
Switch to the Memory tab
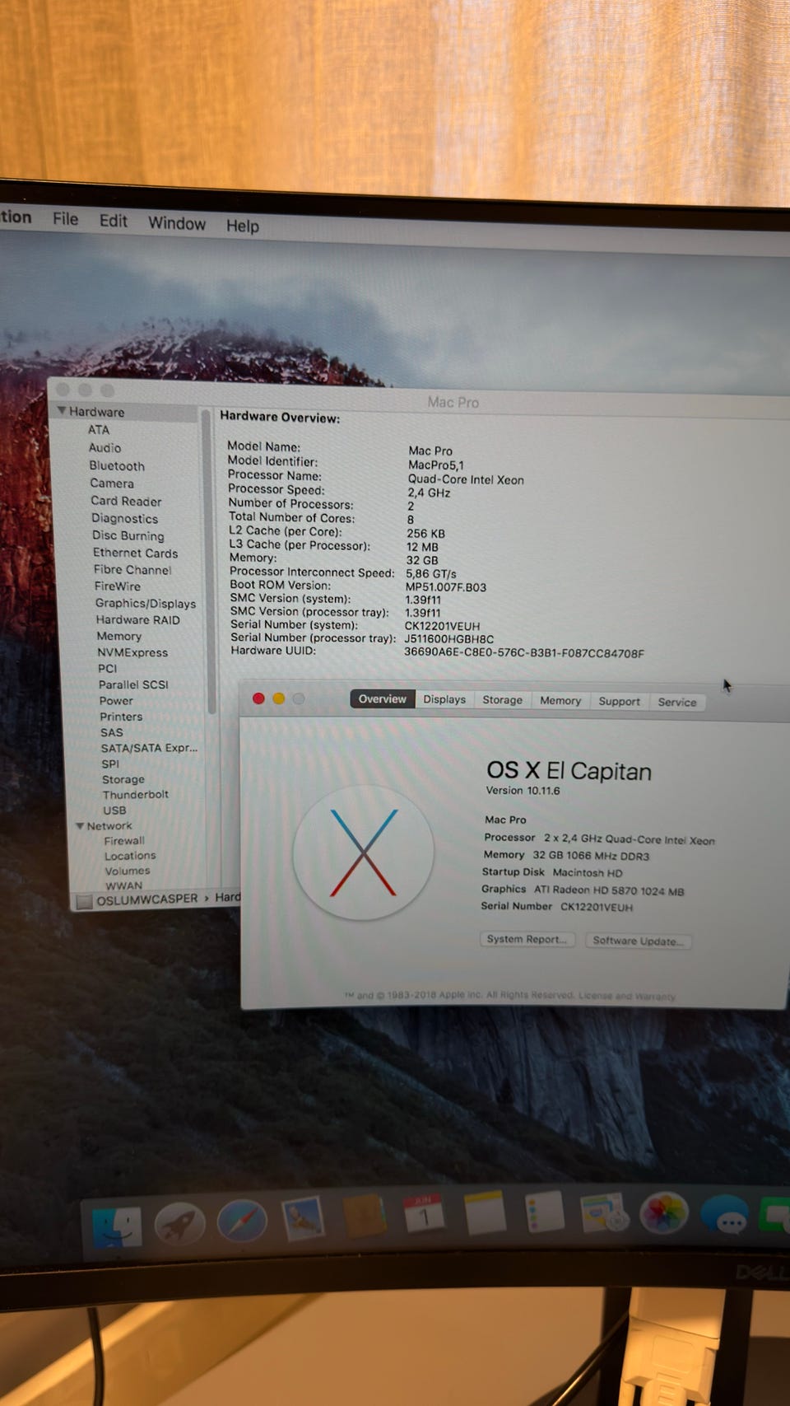click(560, 701)
